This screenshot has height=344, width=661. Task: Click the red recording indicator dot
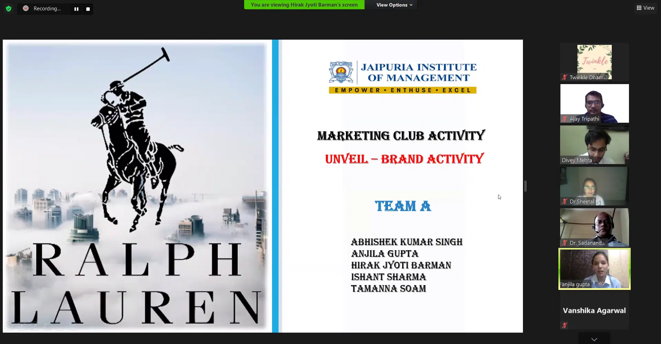click(x=26, y=8)
